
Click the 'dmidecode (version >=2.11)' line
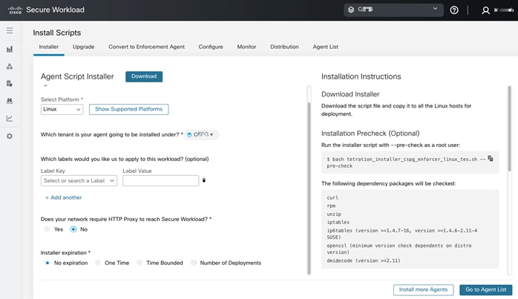[x=364, y=260]
